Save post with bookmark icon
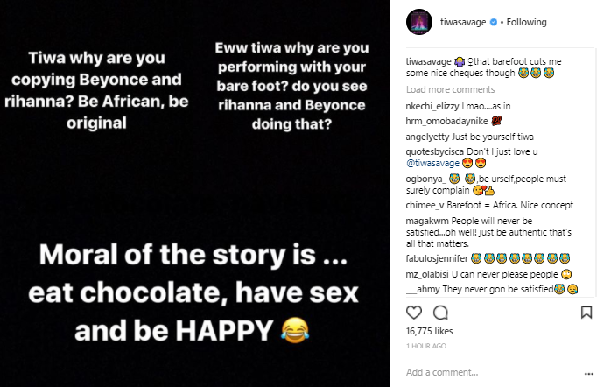 586,313
